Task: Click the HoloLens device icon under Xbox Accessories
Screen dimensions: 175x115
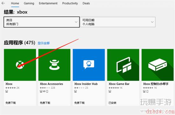Action: pos(44,92)
